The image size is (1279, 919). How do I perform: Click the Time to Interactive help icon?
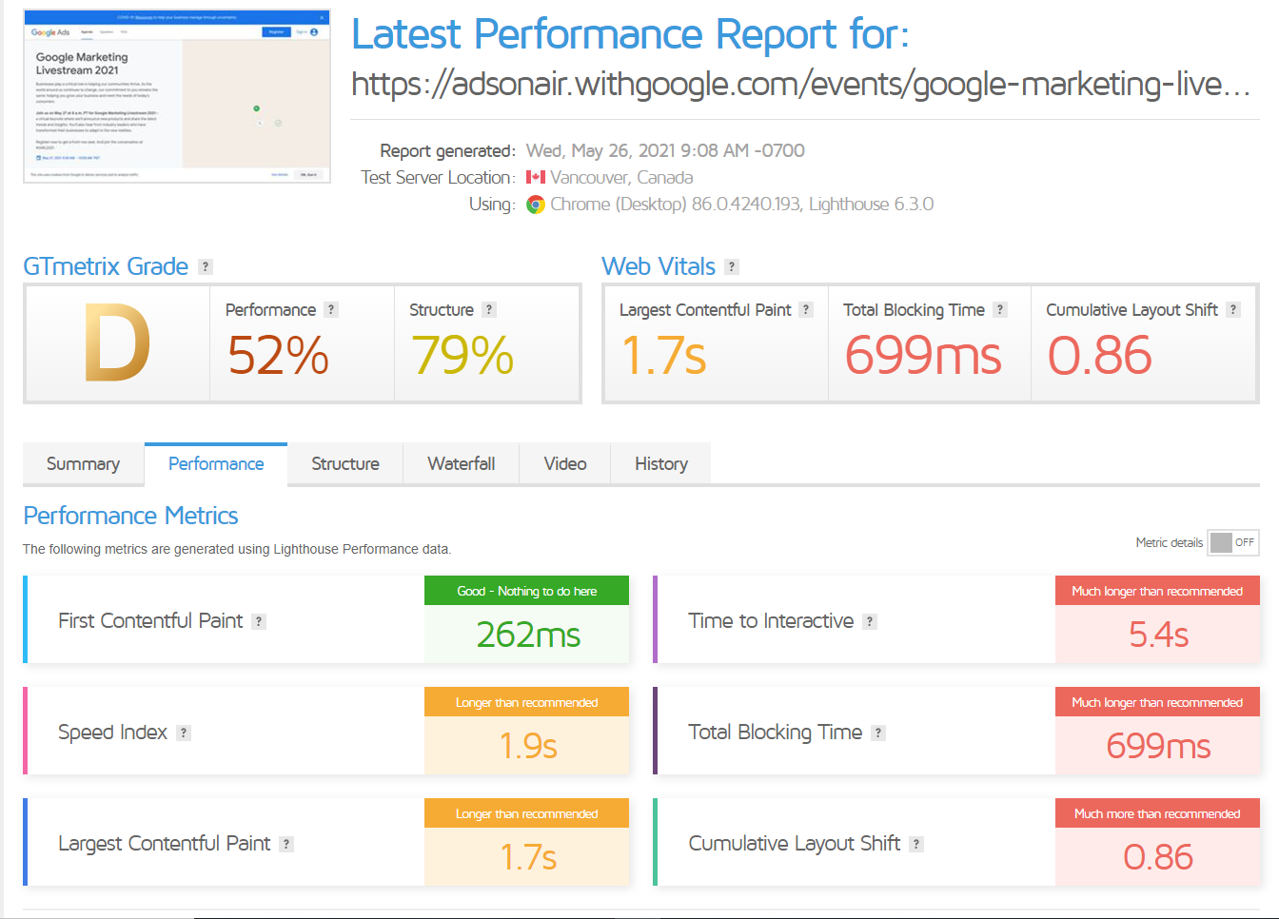[870, 622]
